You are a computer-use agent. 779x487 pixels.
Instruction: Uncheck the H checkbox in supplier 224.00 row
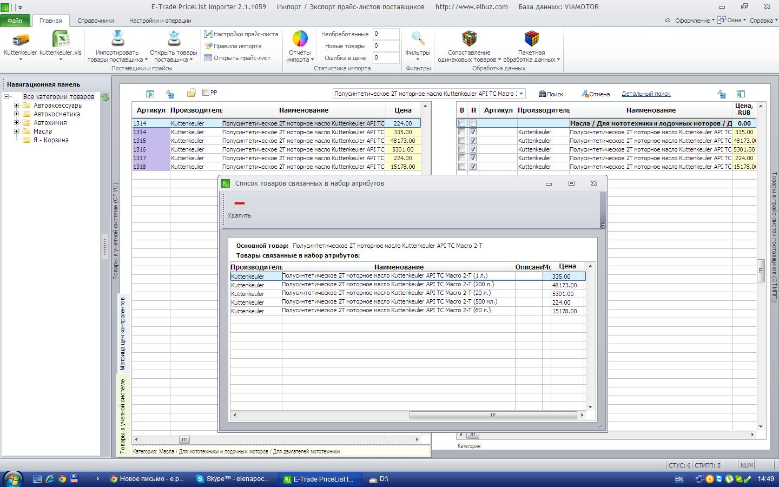click(x=473, y=158)
